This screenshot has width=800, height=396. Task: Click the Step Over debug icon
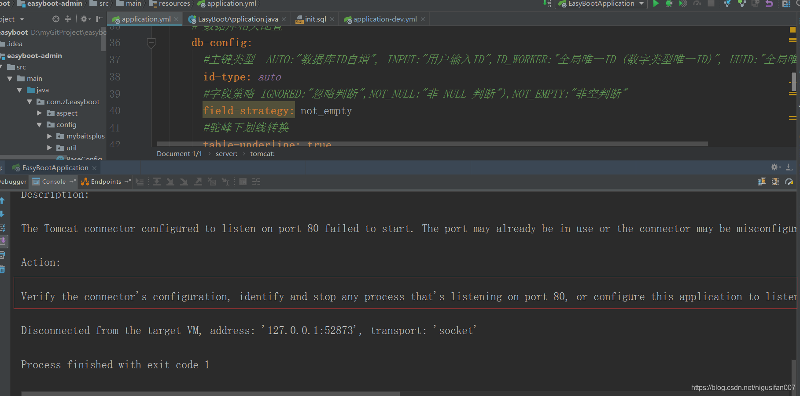click(156, 182)
